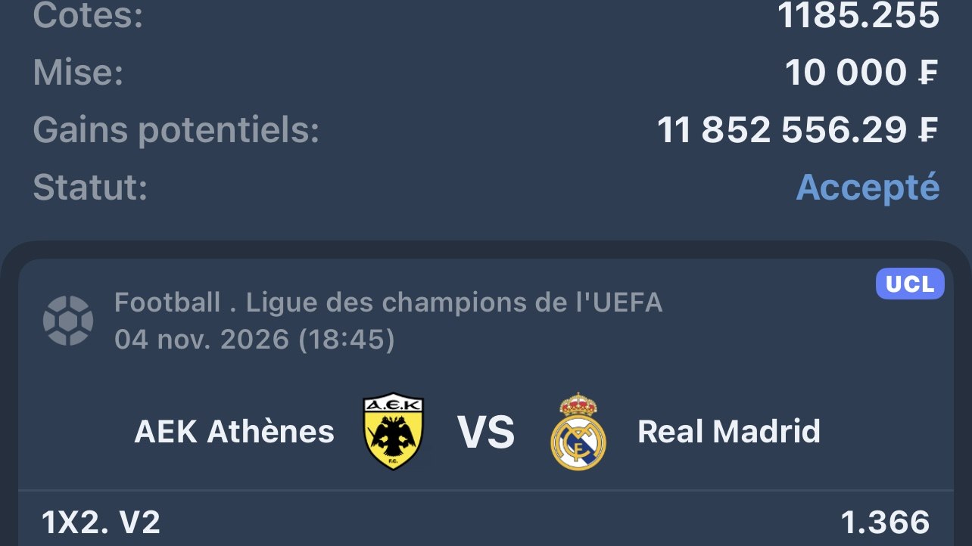The width and height of the screenshot is (972, 546).
Task: Click the total odds value 1185.255
Action: [x=859, y=16]
